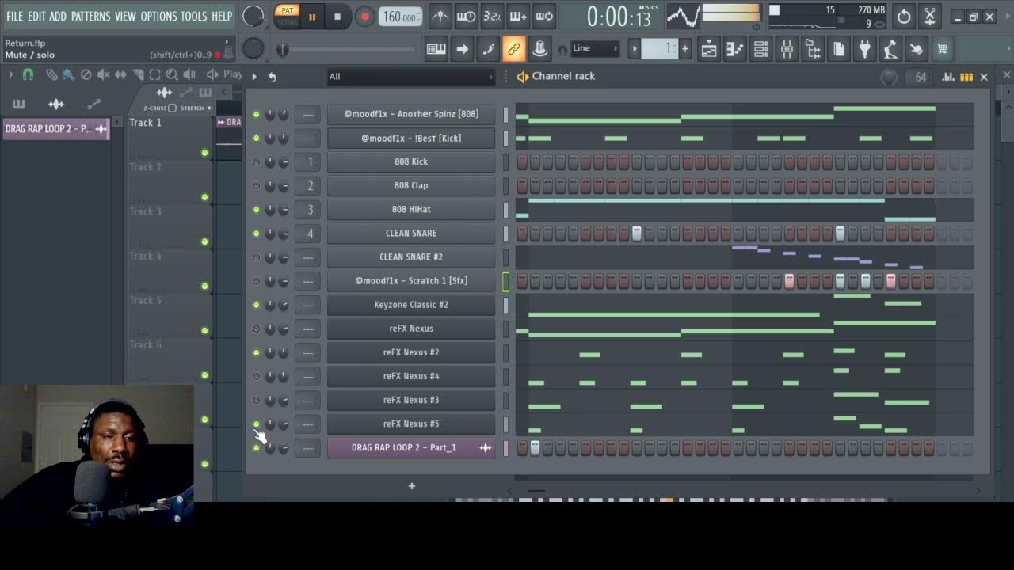1014x570 pixels.
Task: Open the Channel rack graph editor
Action: tap(947, 77)
